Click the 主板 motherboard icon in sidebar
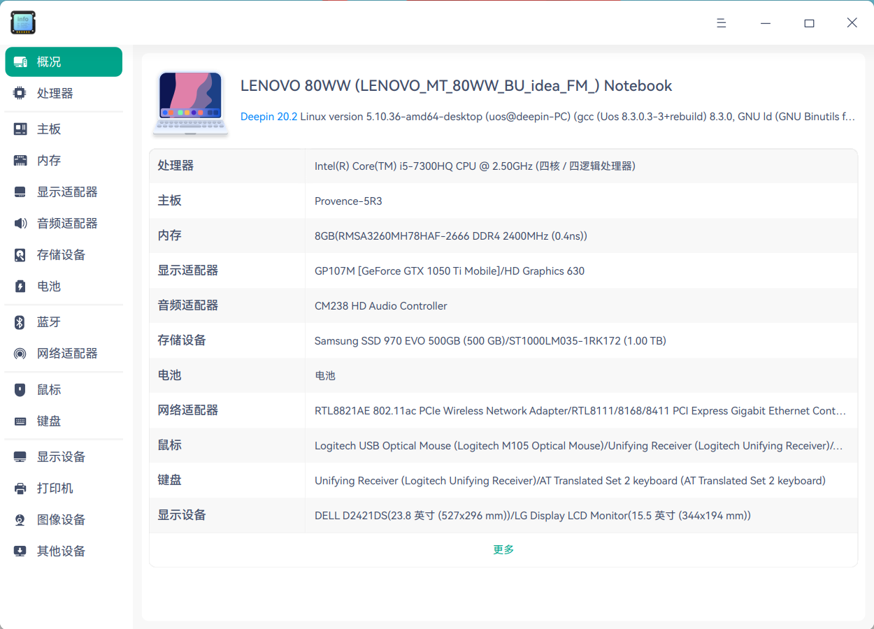This screenshot has height=629, width=874. pos(20,129)
